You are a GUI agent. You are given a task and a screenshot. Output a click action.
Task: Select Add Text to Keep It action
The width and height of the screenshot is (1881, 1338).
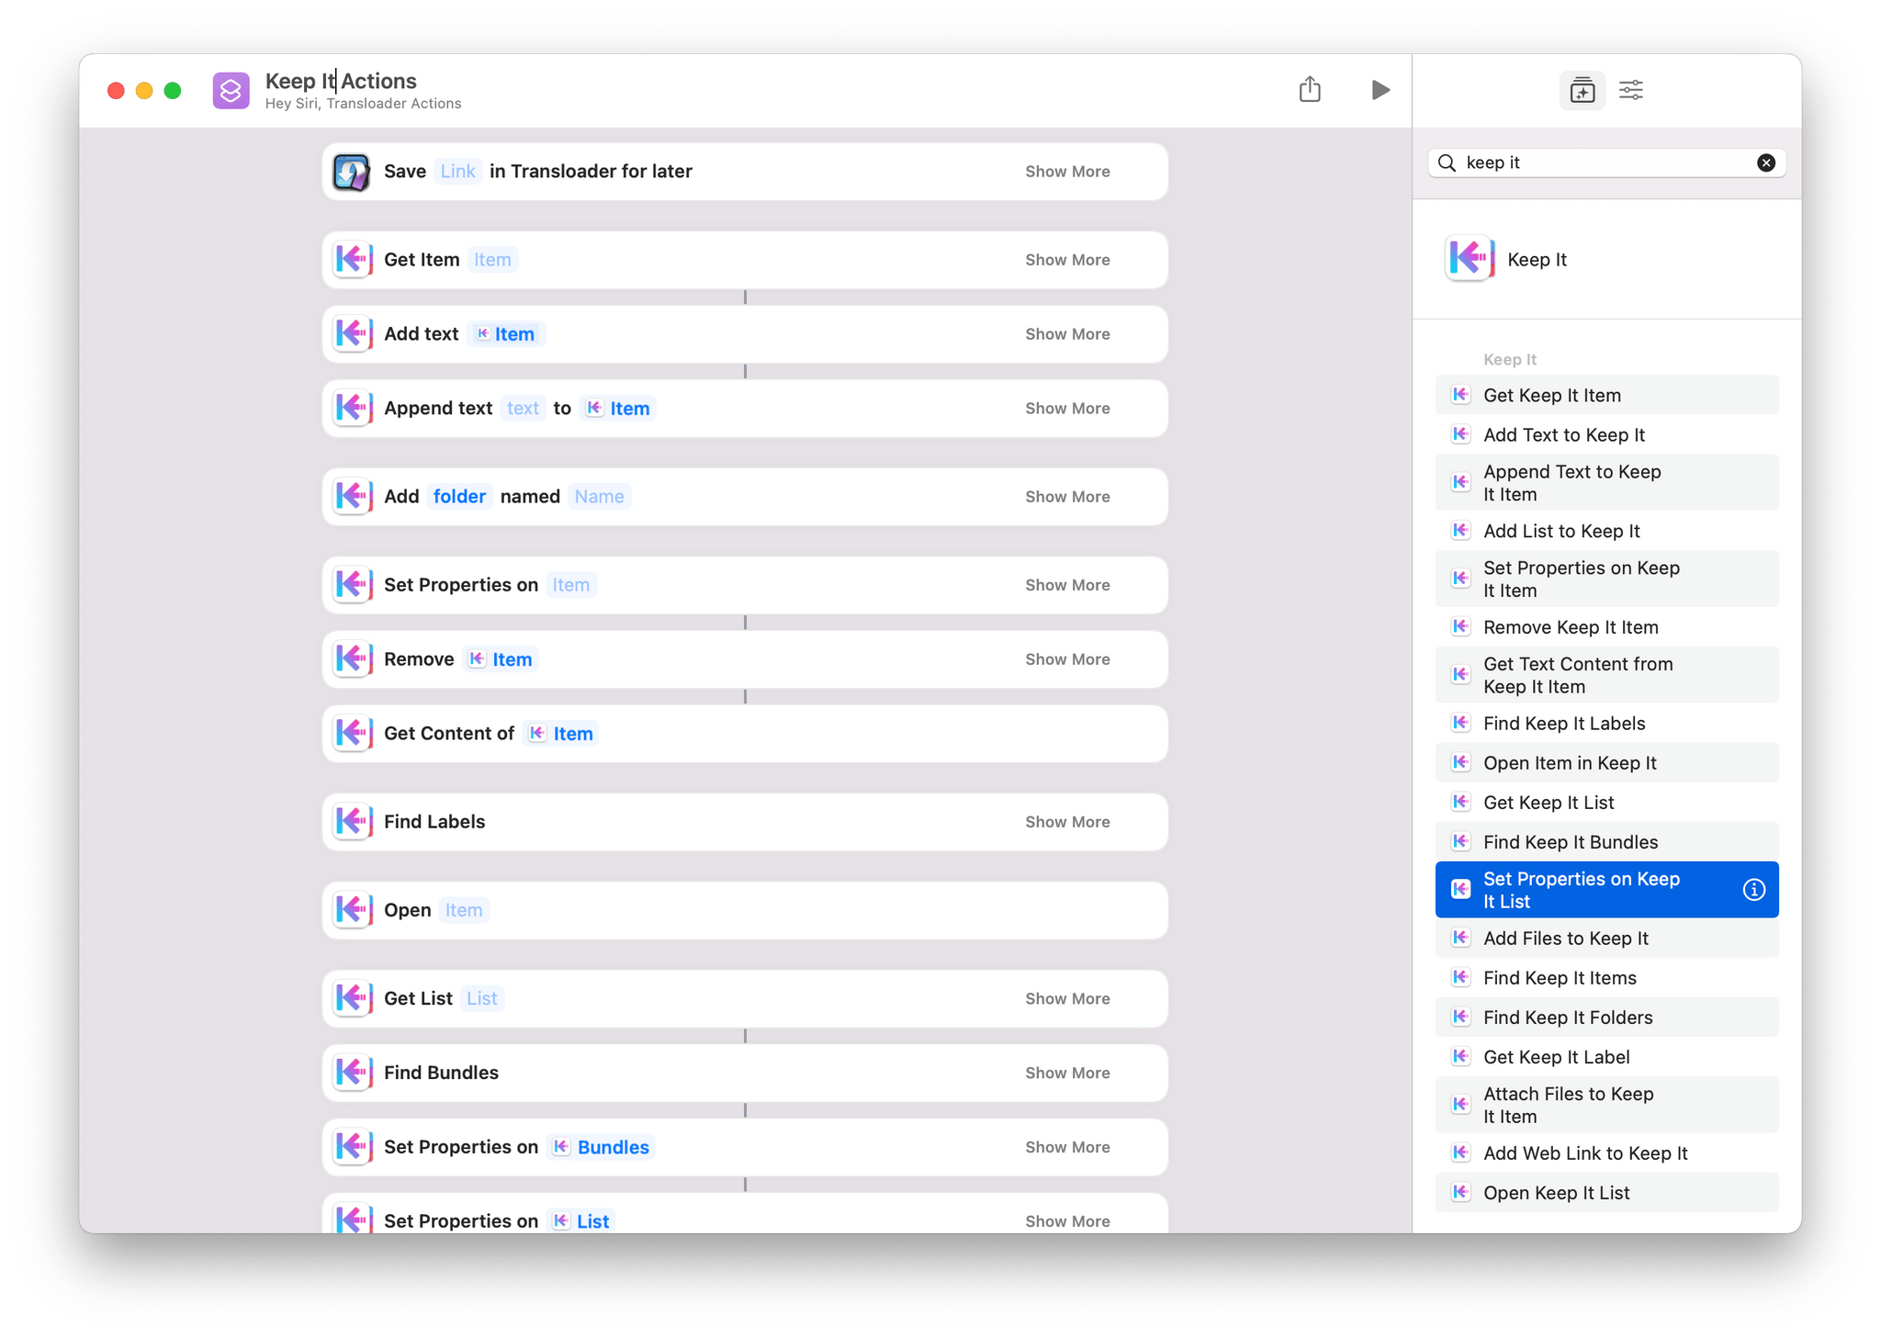click(1606, 434)
